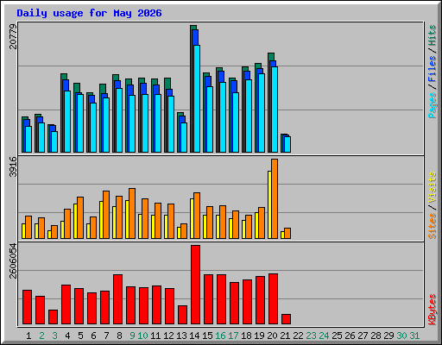Image resolution: width=442 pixels, height=345 pixels.
Task: Click day 19 on the x-axis
Action: coord(259,336)
